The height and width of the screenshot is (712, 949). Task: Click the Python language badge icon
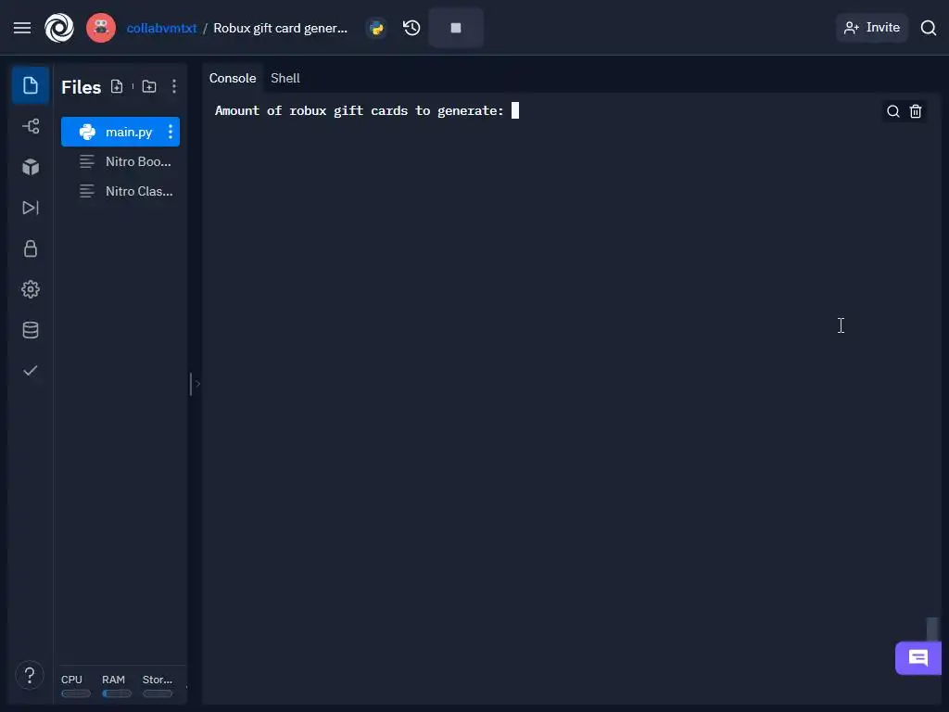[x=376, y=28]
